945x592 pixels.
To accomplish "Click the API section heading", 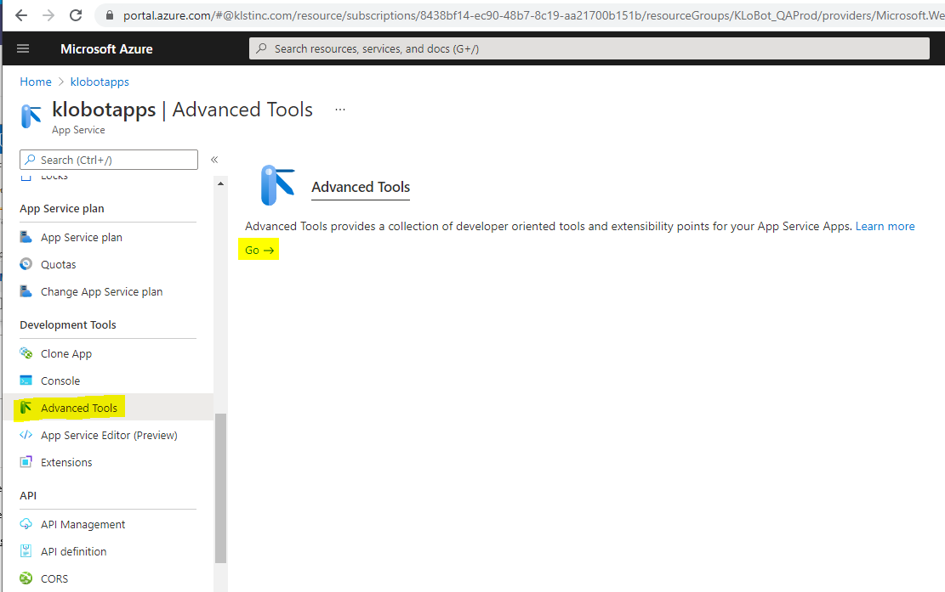I will click(28, 496).
